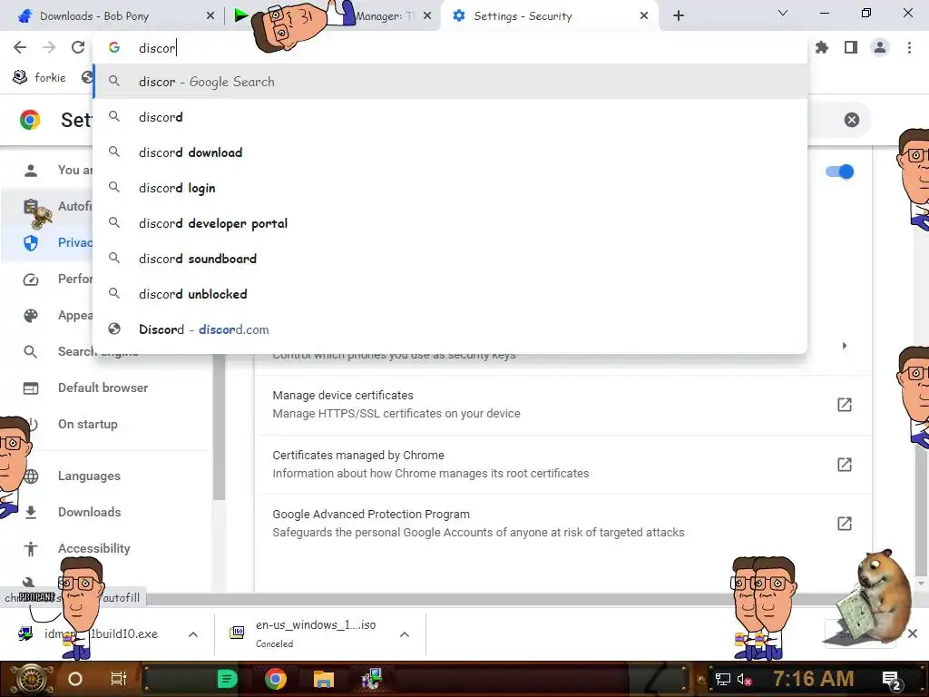
Task: Choose the 'discord unblocked' suggestion
Action: click(450, 294)
